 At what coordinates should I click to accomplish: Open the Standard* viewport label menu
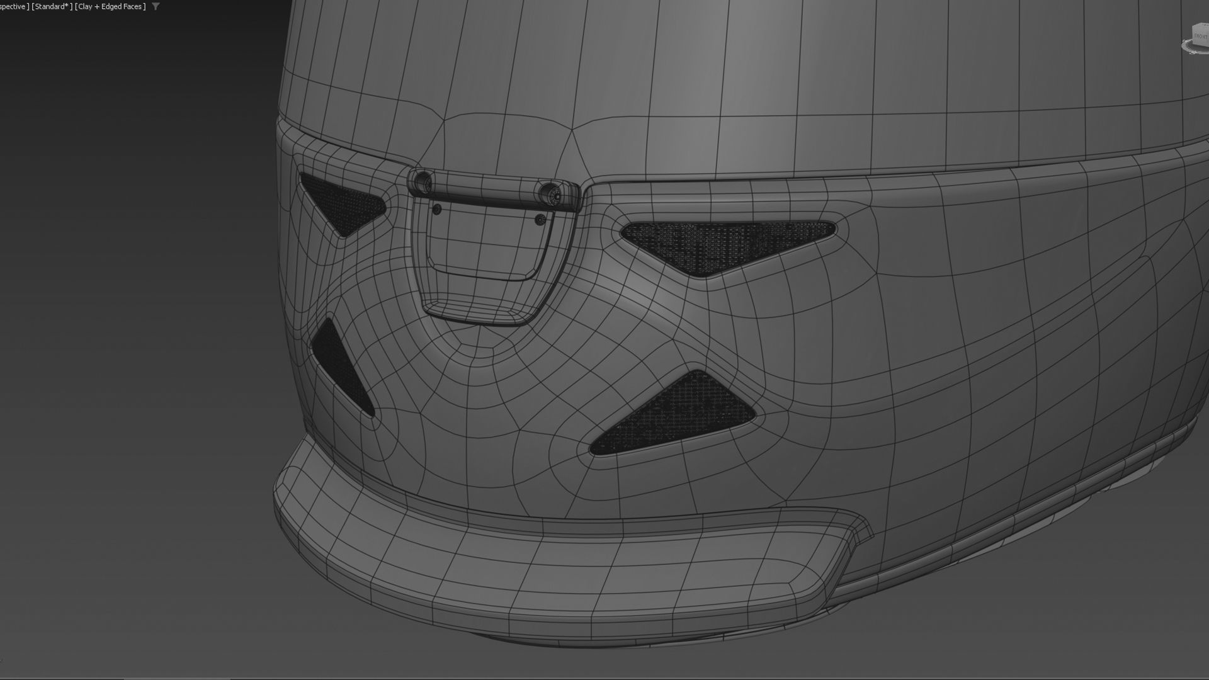coord(52,6)
